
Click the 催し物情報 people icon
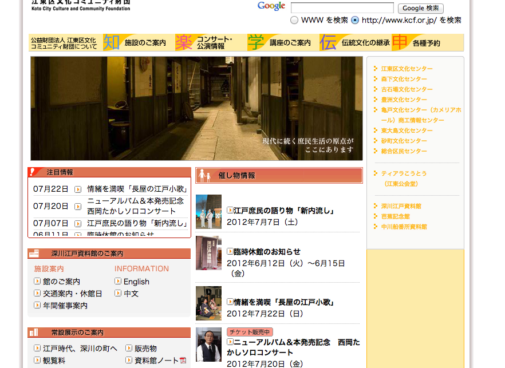click(x=204, y=176)
